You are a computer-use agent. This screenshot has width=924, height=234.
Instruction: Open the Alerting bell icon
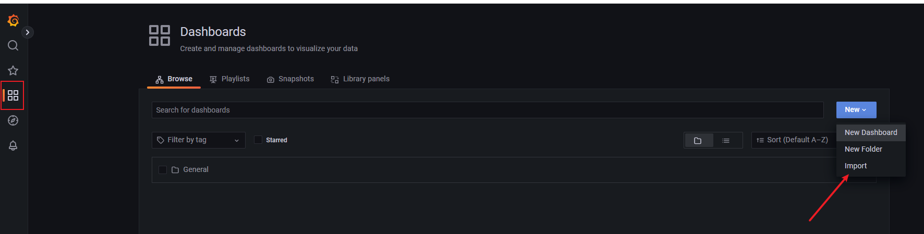tap(13, 145)
